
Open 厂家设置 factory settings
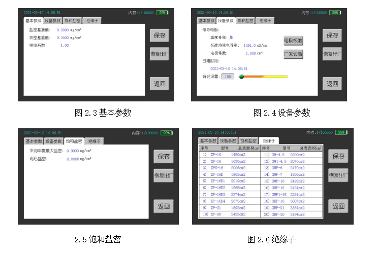(293, 54)
